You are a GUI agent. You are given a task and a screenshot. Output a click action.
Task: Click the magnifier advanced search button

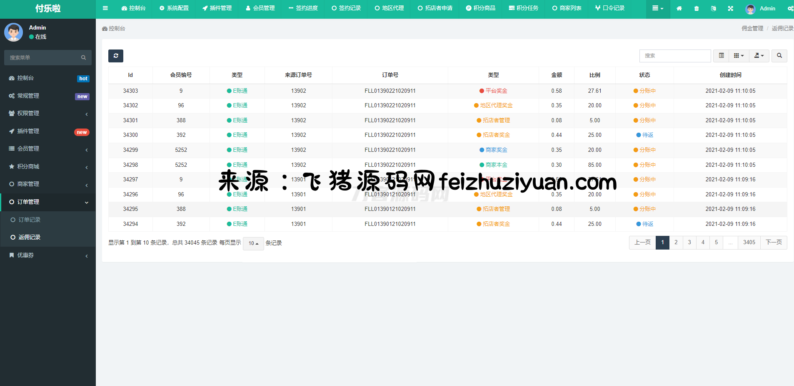pos(779,56)
